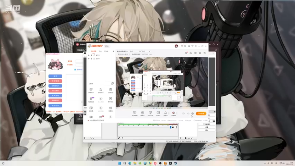The image size is (295, 166).
Task: Click OBS 工作室模式 studio mode button
Action: click(x=206, y=124)
